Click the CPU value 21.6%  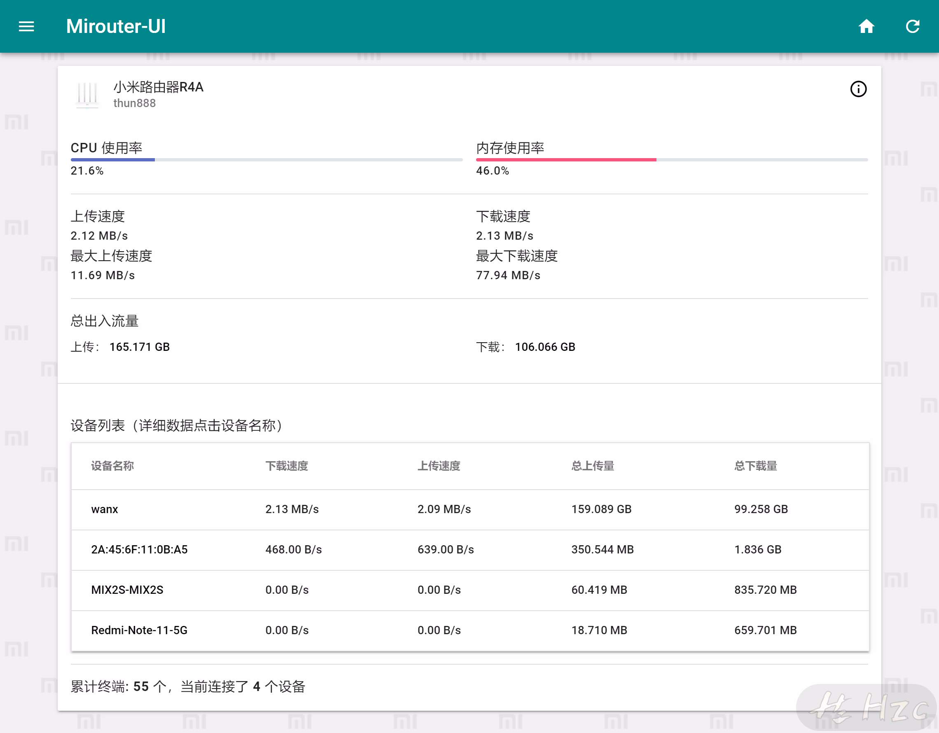pyautogui.click(x=87, y=170)
